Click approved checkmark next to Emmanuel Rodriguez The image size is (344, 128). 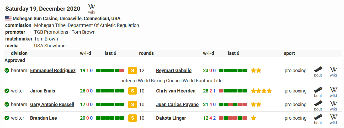(7, 71)
